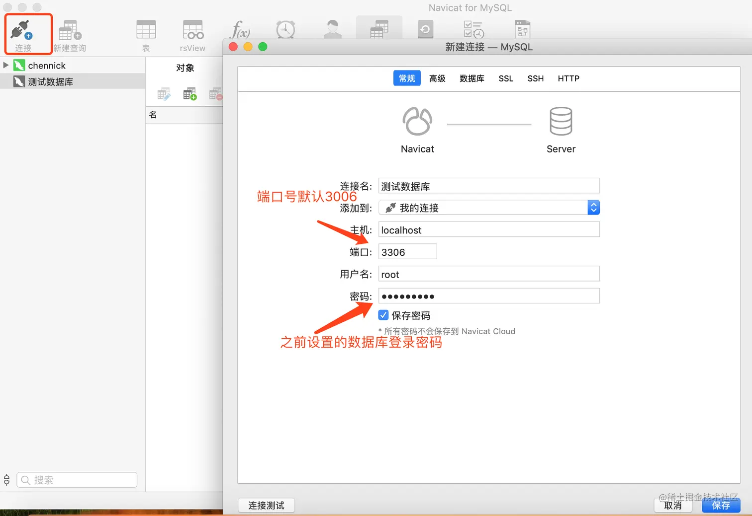Click the model diagram toolbar icon
This screenshot has height=516, width=752.
point(522,29)
